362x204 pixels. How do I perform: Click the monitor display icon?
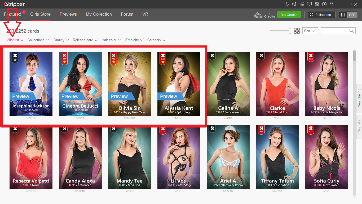tap(309, 4)
